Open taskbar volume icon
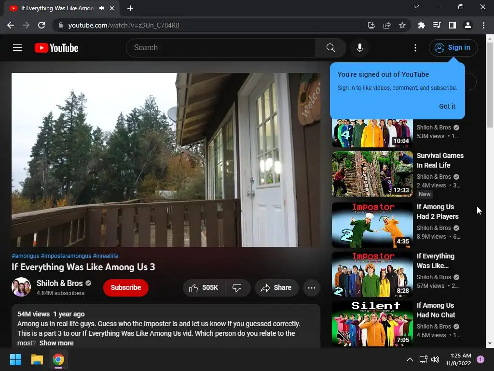494x371 pixels. [x=435, y=359]
